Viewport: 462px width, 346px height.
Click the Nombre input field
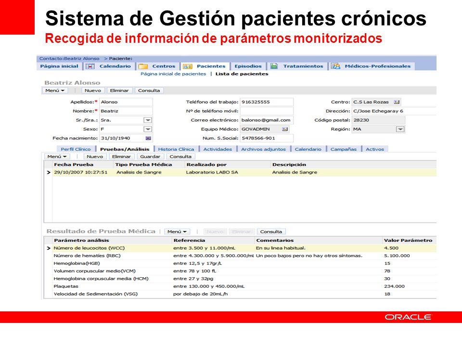coord(126,111)
